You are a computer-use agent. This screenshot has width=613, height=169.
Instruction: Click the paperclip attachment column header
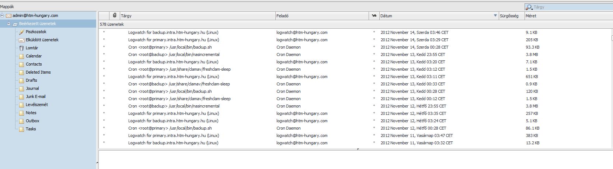pos(115,15)
